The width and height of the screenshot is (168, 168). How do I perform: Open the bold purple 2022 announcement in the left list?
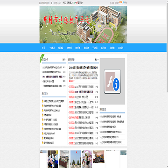click(x=52, y=77)
